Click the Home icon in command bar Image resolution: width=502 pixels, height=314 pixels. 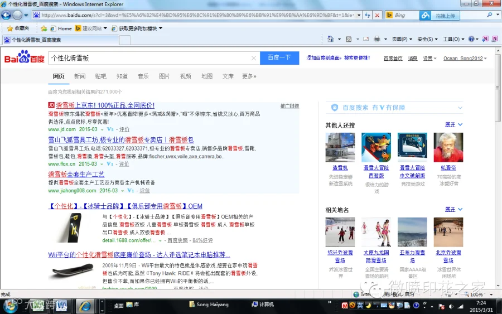point(330,39)
